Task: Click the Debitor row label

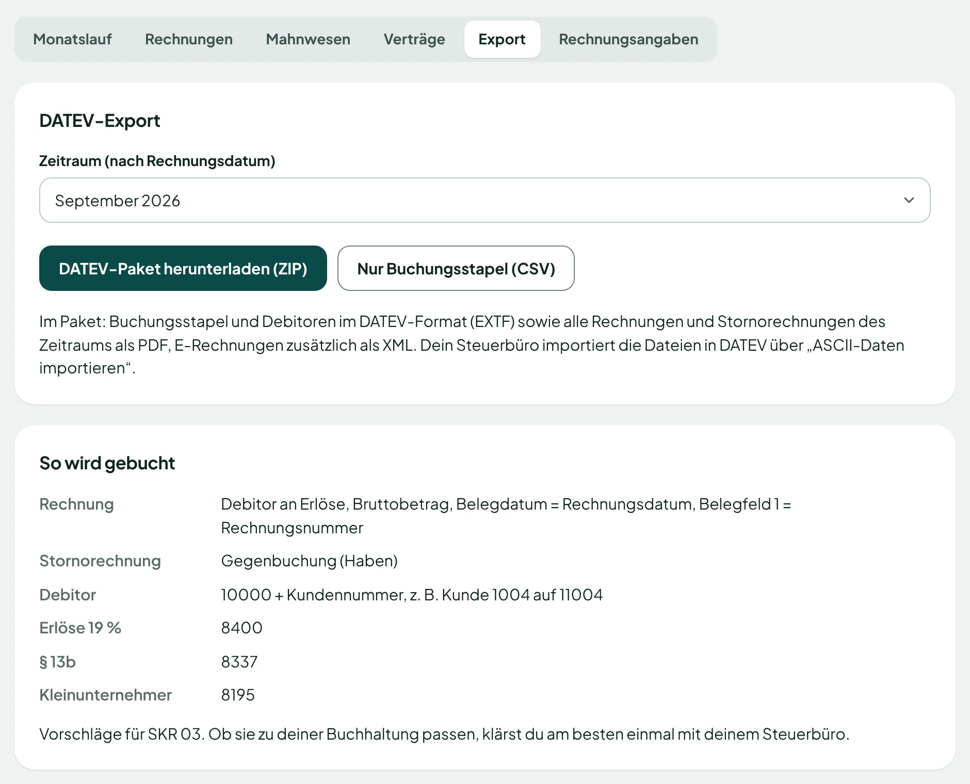Action: [68, 595]
